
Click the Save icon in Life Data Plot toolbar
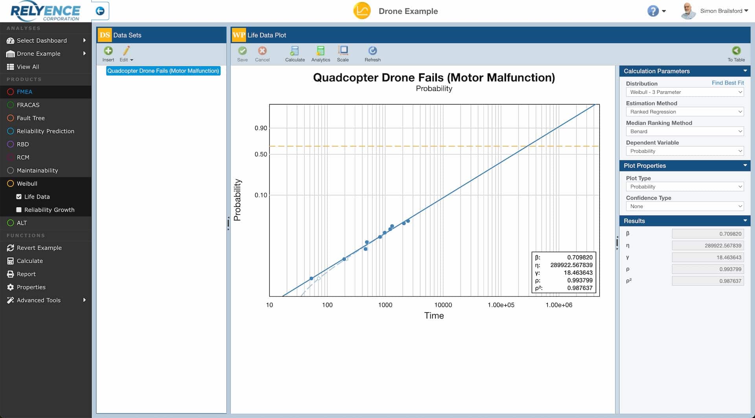pyautogui.click(x=243, y=54)
